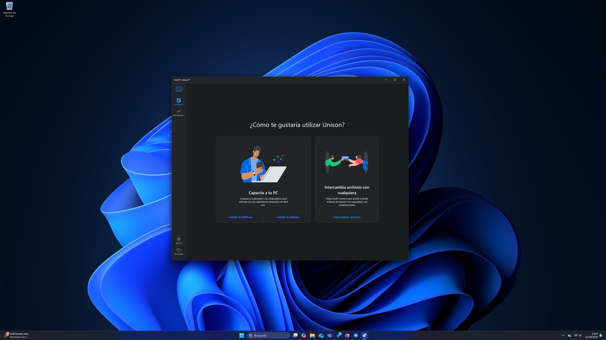Select the 'Capacita a tu PC' illustration
Screen dimensions: 606x340
point(263,164)
